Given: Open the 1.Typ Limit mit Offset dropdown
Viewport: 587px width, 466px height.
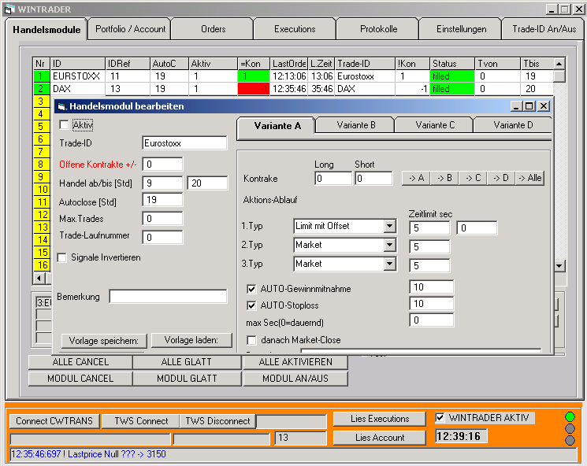Looking at the screenshot, I should 389,227.
